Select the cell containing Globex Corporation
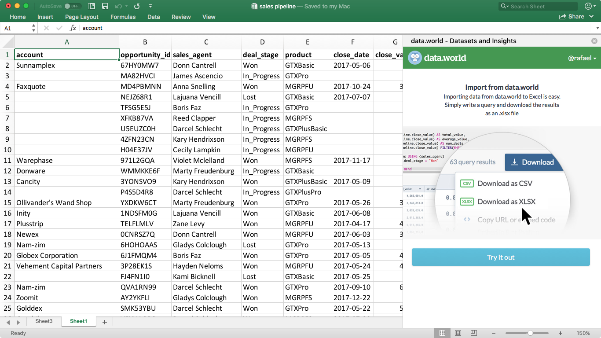The width and height of the screenshot is (601, 338). click(x=67, y=255)
